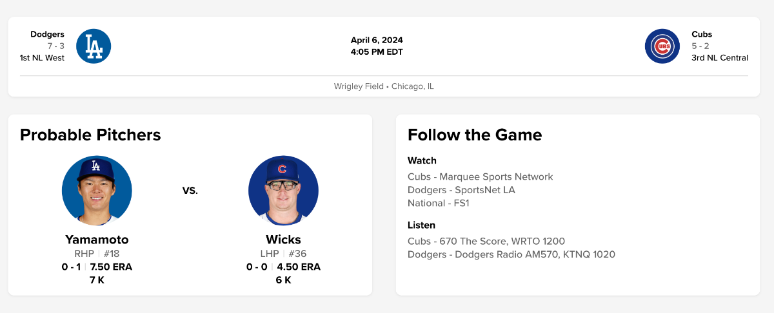This screenshot has width=774, height=313.
Task: Open Yamamoto's player headshot photo
Action: (x=97, y=191)
